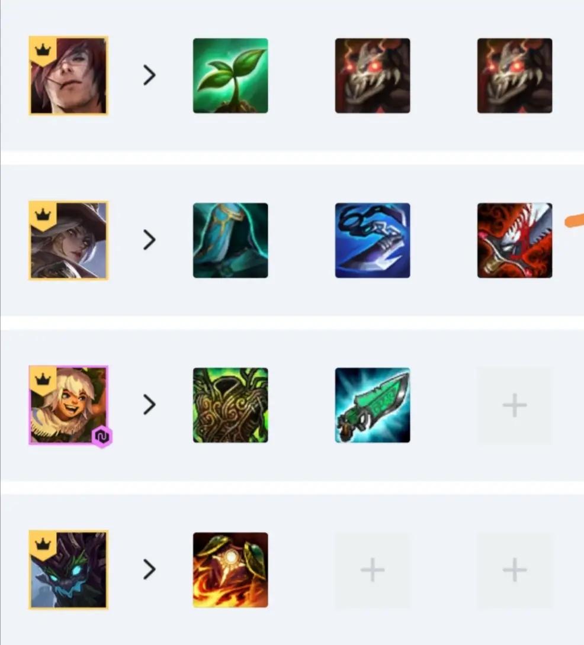
Task: Click the fiery sun cape item
Action: (230, 570)
